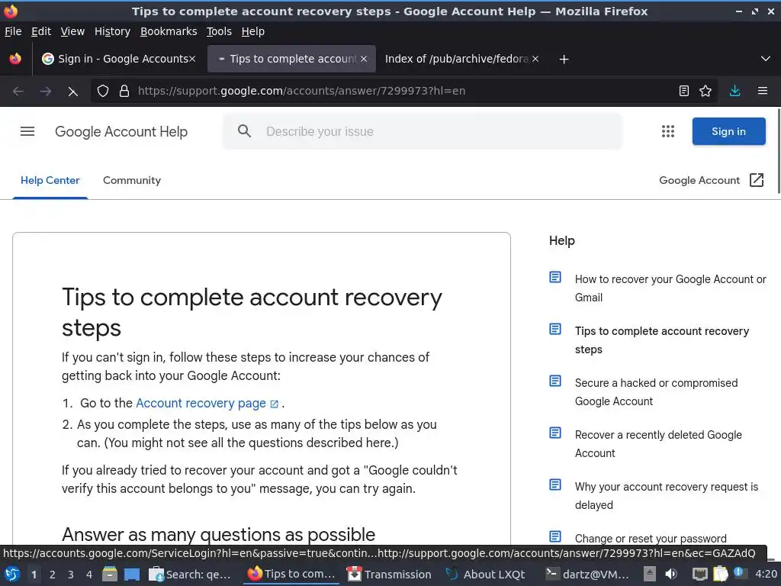This screenshot has height=586, width=781.
Task: Switch to the Sign in - Google Accounts tab
Action: pos(117,59)
